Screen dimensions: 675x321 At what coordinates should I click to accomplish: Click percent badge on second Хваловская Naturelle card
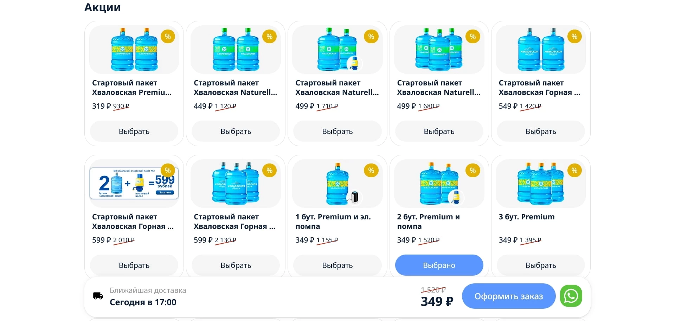pos(371,37)
